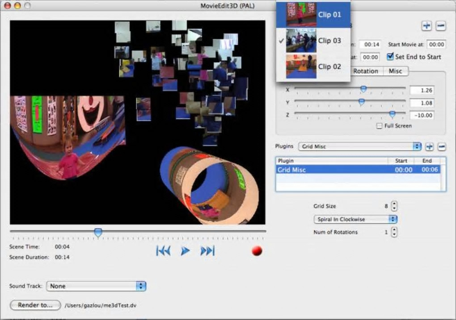Screen dimensions: 456x320
Task: Remove clip with top minus button
Action: pos(441,26)
